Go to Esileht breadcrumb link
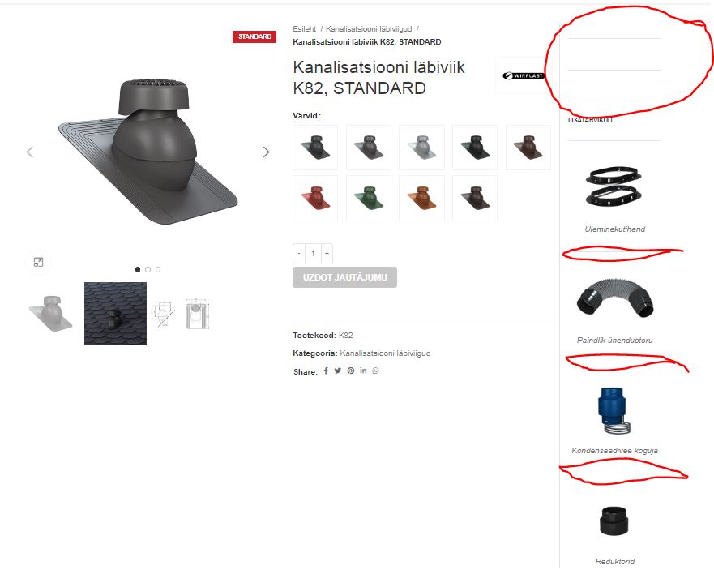 [x=304, y=28]
